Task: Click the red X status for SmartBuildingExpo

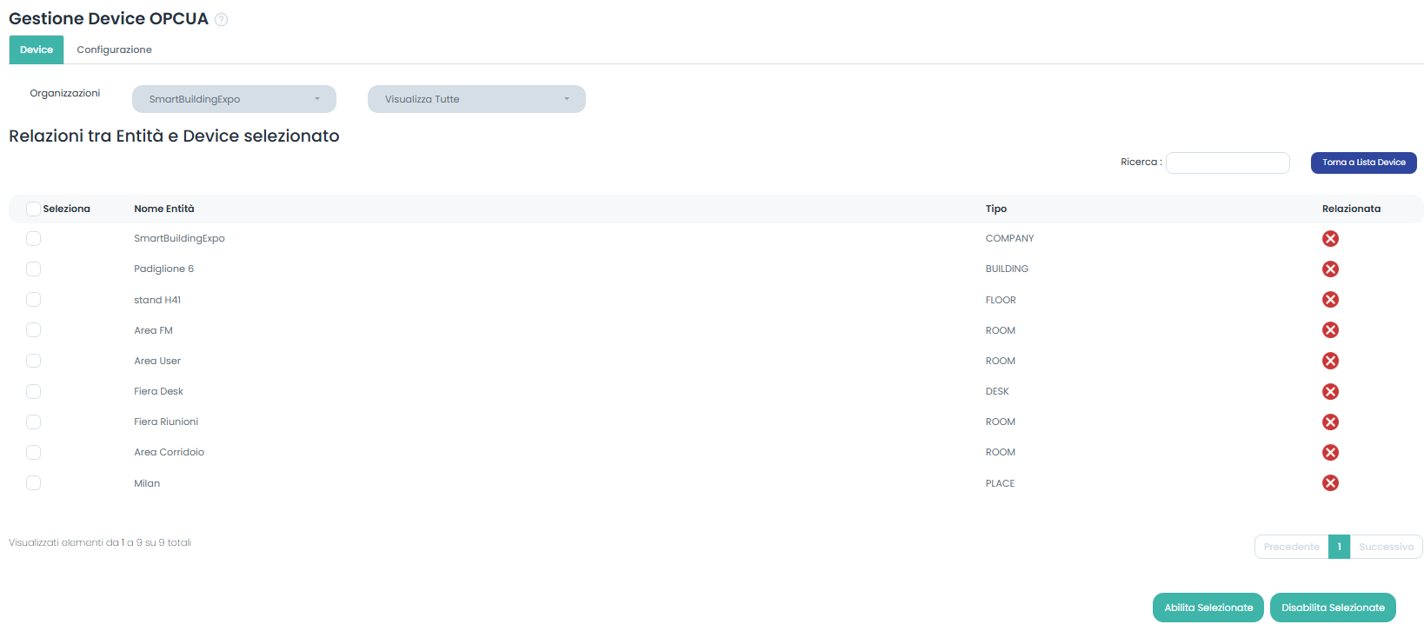Action: tap(1329, 239)
